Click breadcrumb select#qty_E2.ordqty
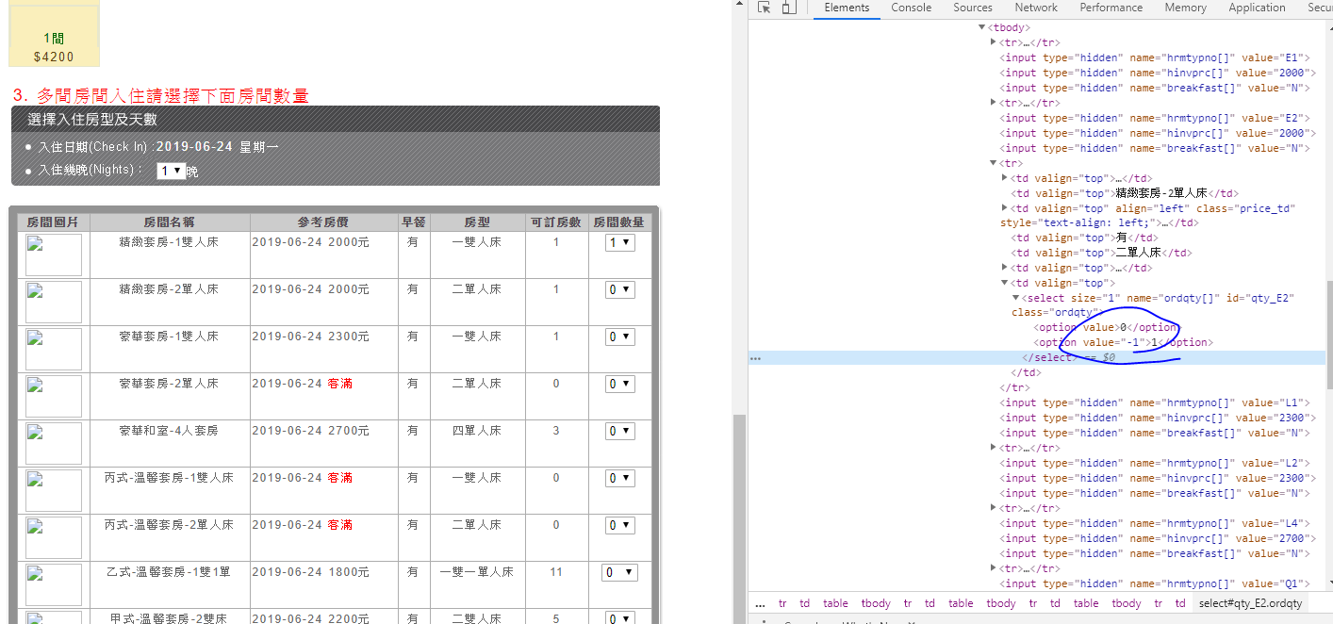This screenshot has height=624, width=1333. (1249, 603)
